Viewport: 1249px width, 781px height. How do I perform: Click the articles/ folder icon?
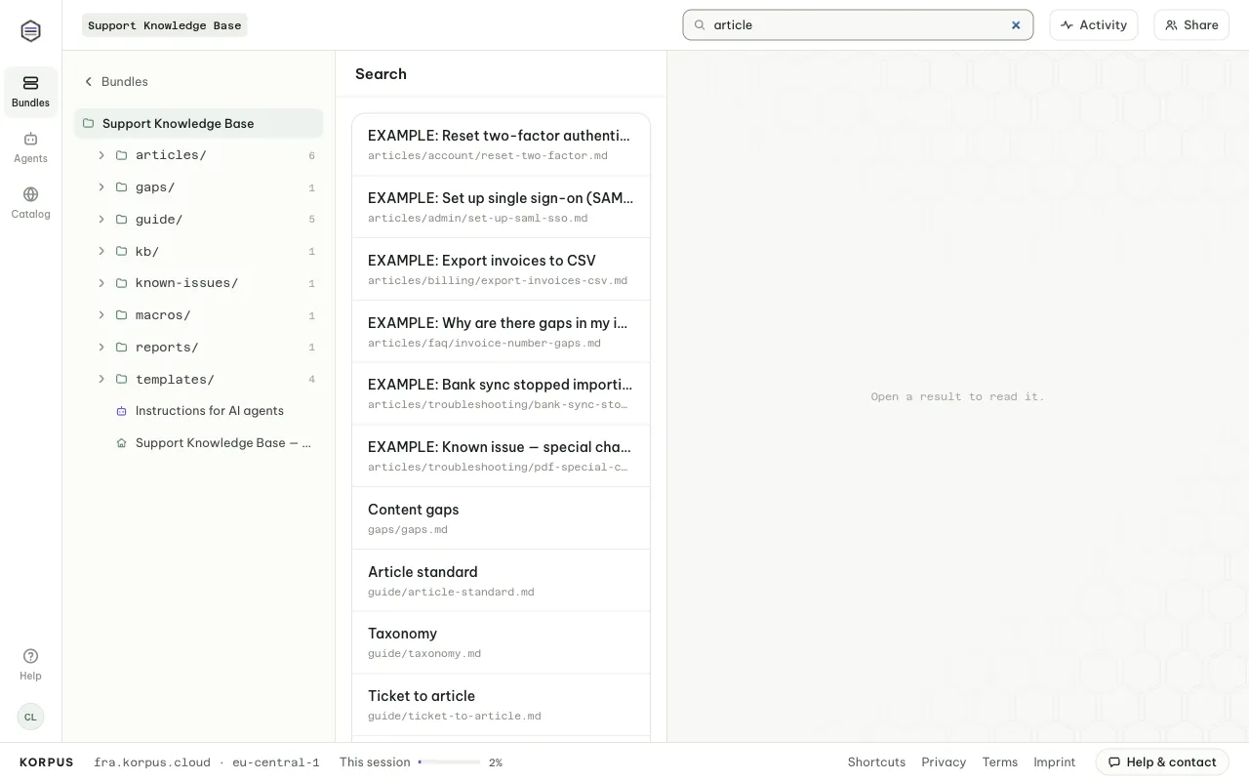point(122,155)
